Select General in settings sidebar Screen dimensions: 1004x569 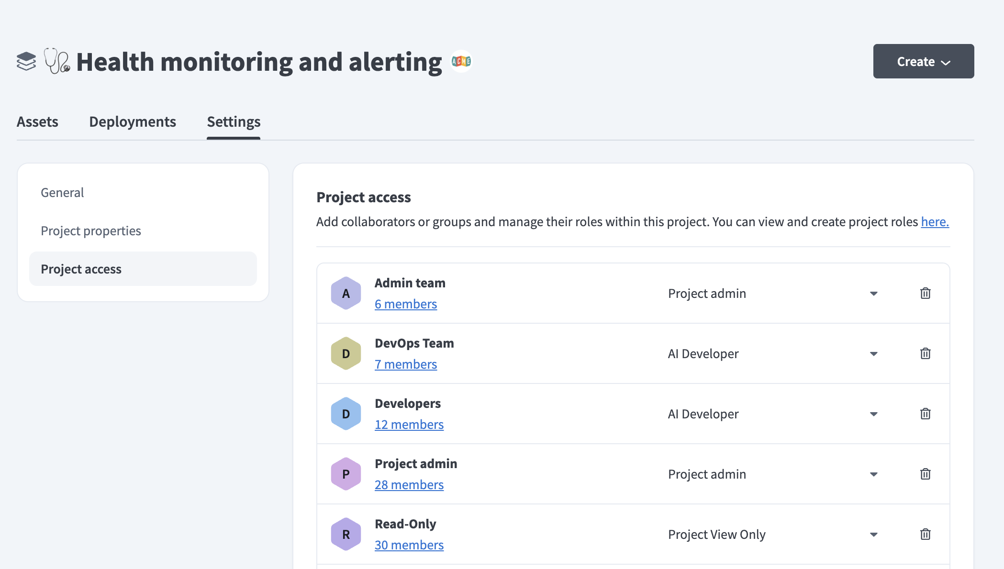click(62, 193)
